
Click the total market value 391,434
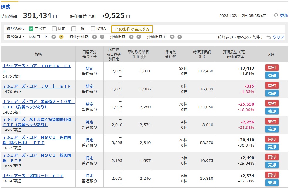coord(37,16)
